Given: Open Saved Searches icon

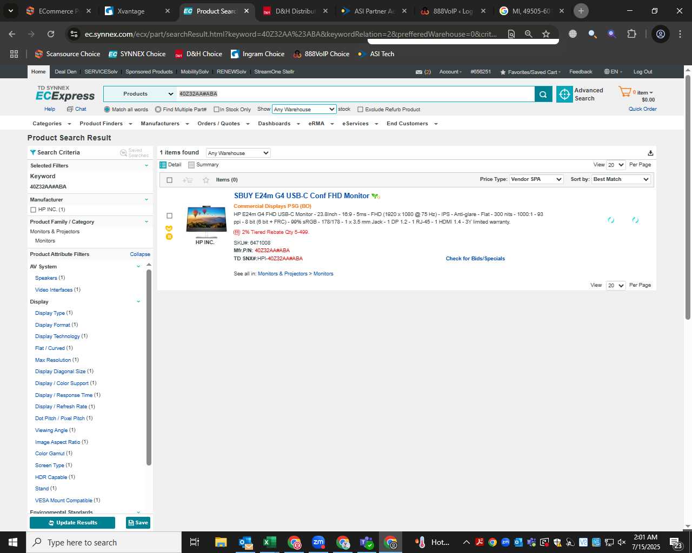Looking at the screenshot, I should point(123,153).
